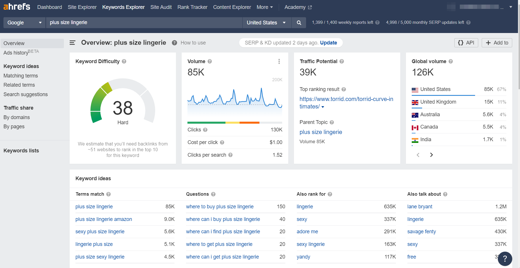Click the ahrefs logo
This screenshot has height=268, width=520.
coord(17,7)
